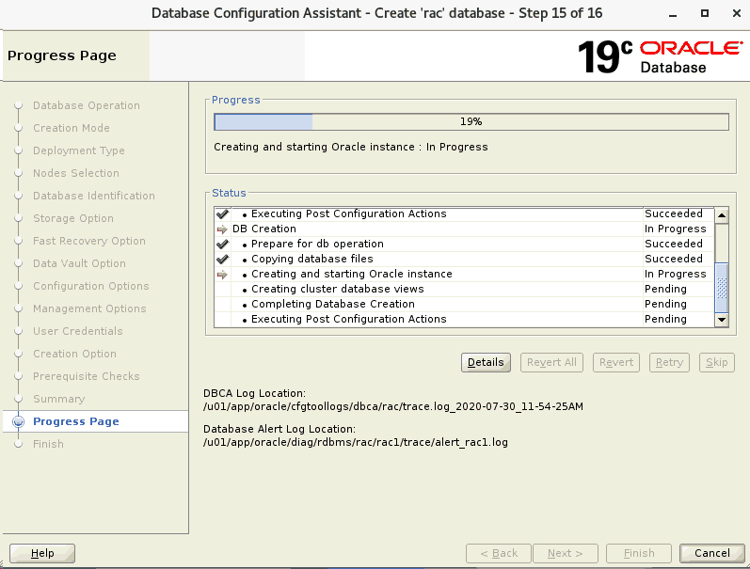Click checkmark icon beside Prepare for db operation

coord(222,245)
